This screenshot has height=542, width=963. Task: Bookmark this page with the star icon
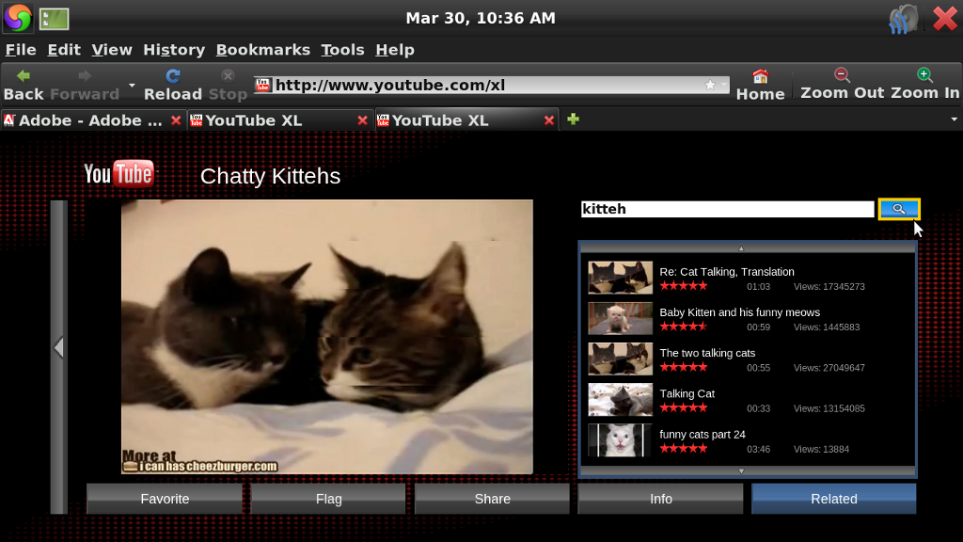(710, 85)
